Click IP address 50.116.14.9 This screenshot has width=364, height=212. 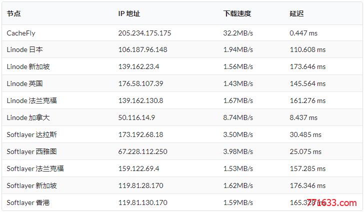click(136, 117)
